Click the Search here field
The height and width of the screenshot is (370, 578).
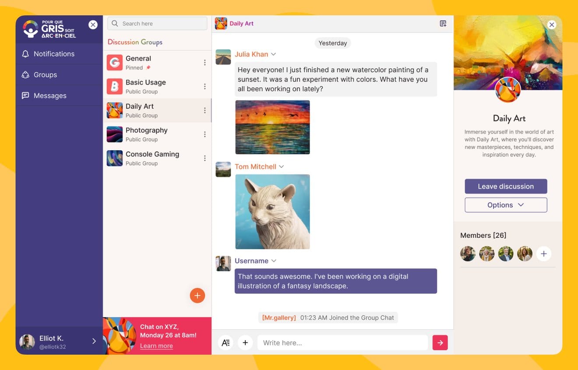click(x=157, y=24)
